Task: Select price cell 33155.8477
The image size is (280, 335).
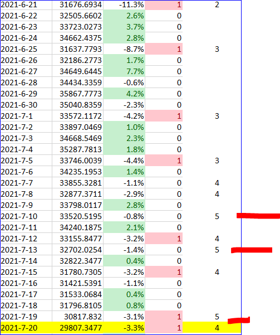Action: tap(77, 239)
